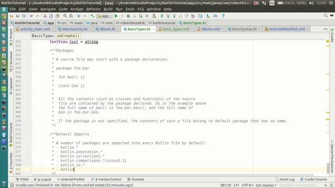Click the Copy toolbar icon
This screenshot has width=335, height=188.
pyautogui.click(x=51, y=16)
